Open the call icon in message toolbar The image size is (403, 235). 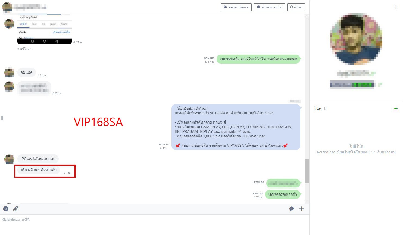click(x=292, y=209)
